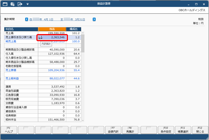
Task: Click balance value 127,102,936
Action: (x=56, y=54)
